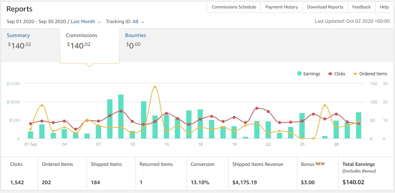395x193 pixels.
Task: Click the tallest Earnings bar near Sep 09
Action: [x=121, y=117]
